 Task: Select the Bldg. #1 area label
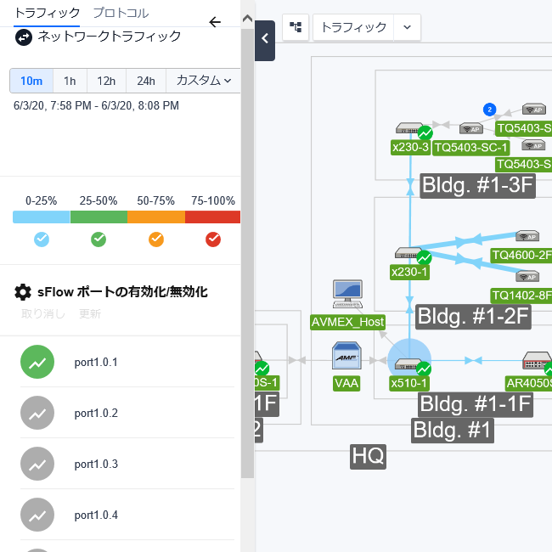click(453, 431)
